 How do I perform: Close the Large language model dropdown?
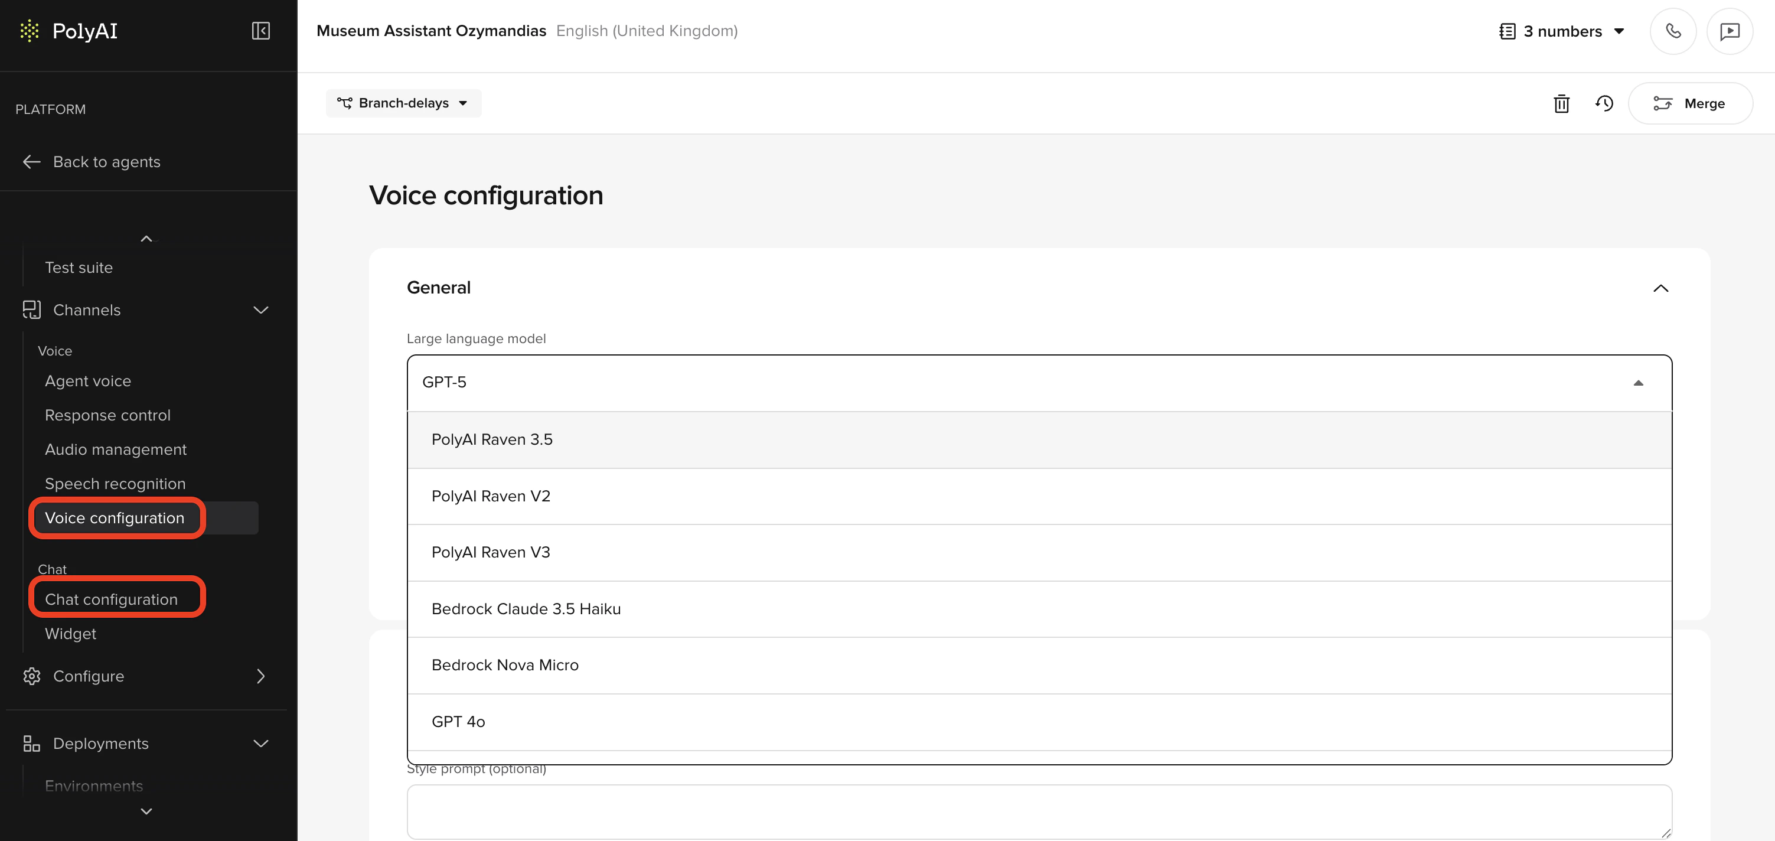tap(1638, 383)
